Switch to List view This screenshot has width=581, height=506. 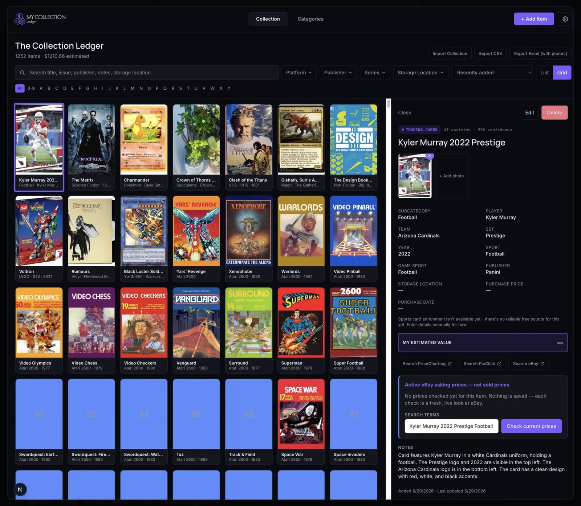[x=544, y=73]
